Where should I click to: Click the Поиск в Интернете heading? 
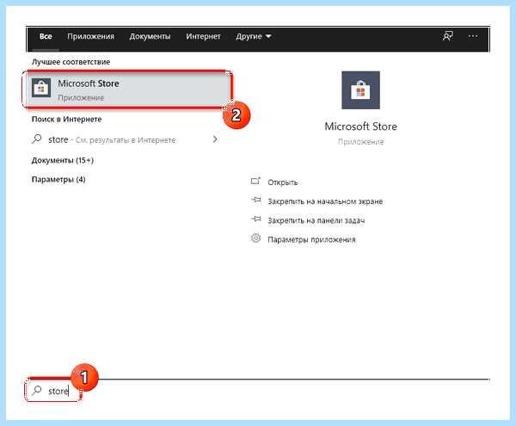66,119
